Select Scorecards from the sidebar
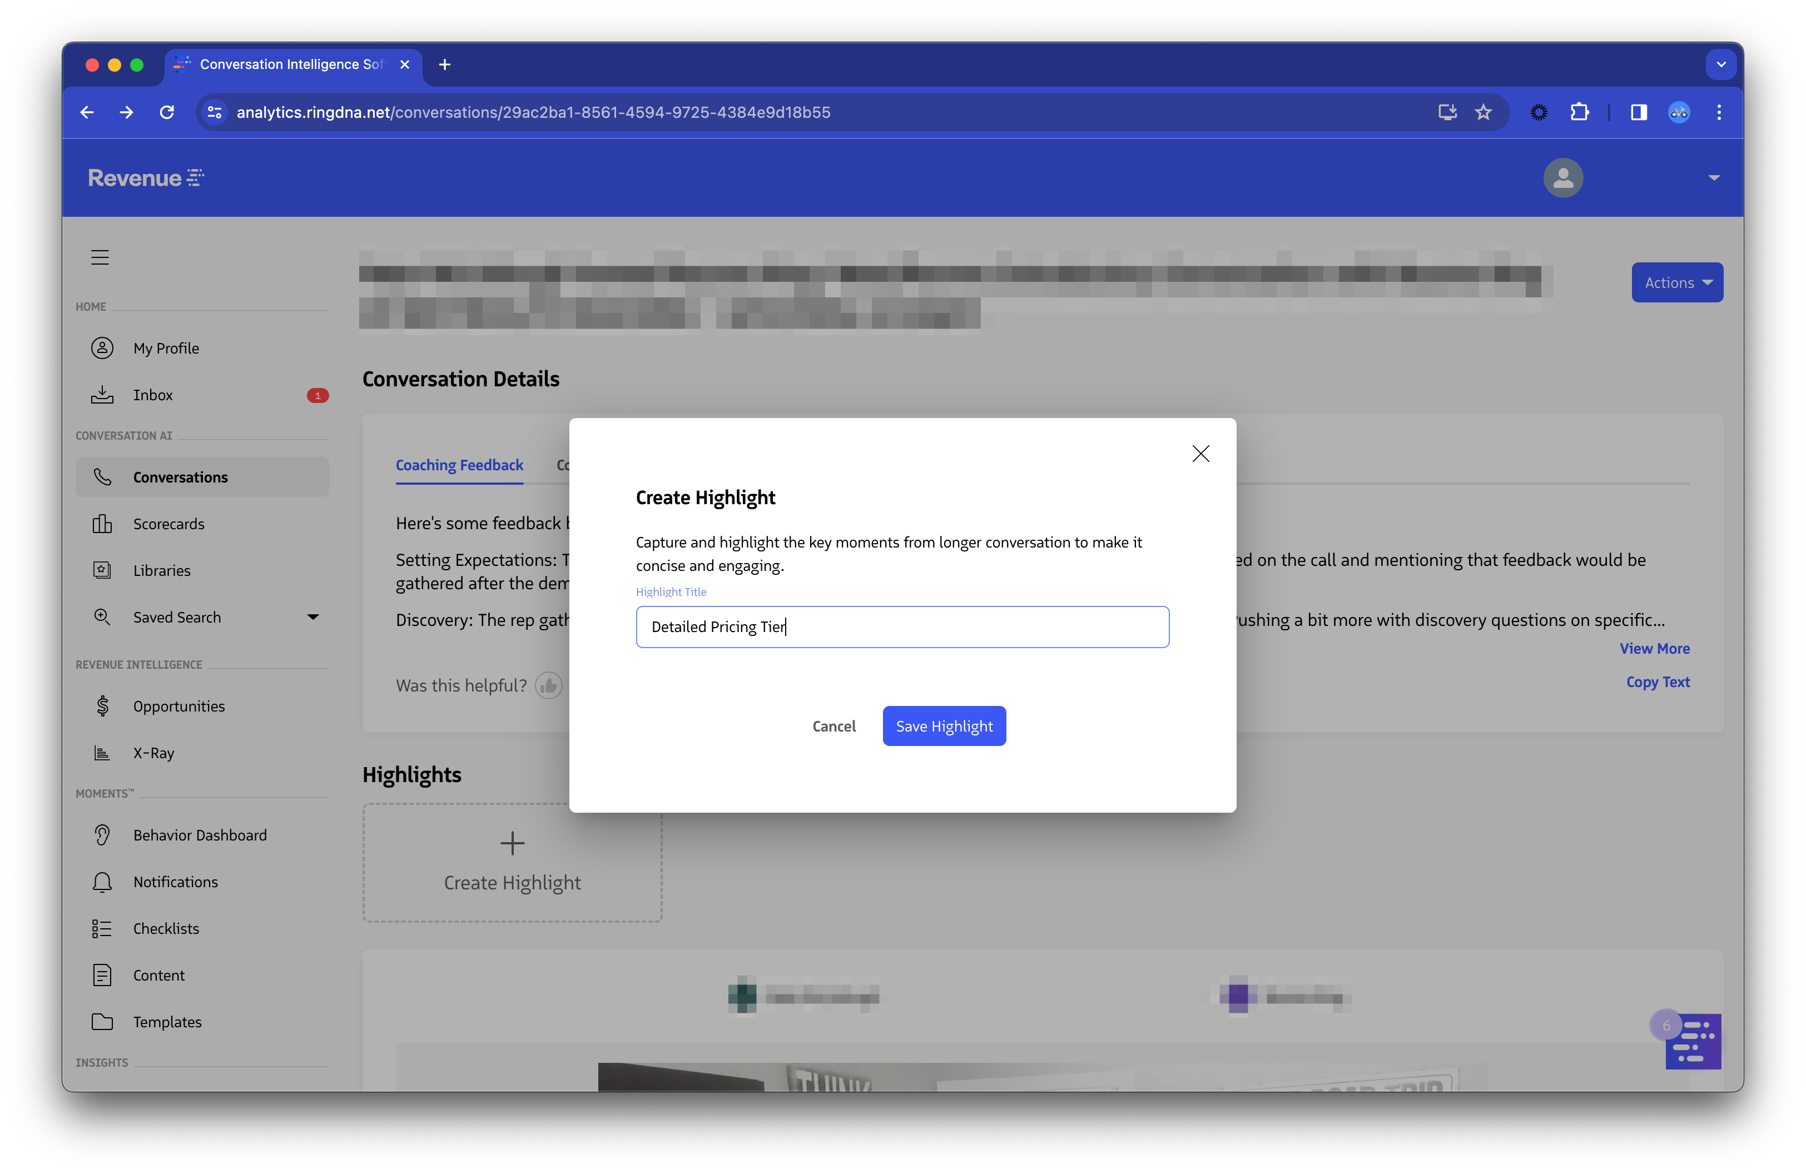1806x1174 pixels. click(x=168, y=523)
